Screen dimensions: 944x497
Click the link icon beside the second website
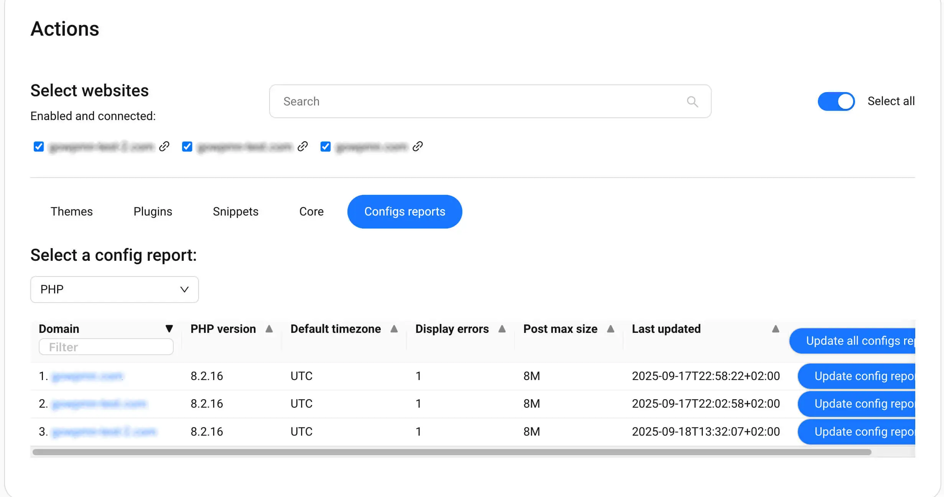(x=303, y=146)
